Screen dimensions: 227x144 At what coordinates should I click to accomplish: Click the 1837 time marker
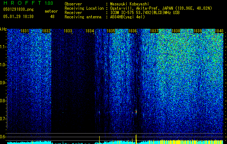pyautogui.click(x=154, y=31)
